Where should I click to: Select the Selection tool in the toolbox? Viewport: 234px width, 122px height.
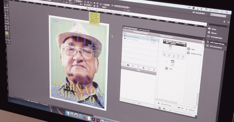[x=5, y=5]
